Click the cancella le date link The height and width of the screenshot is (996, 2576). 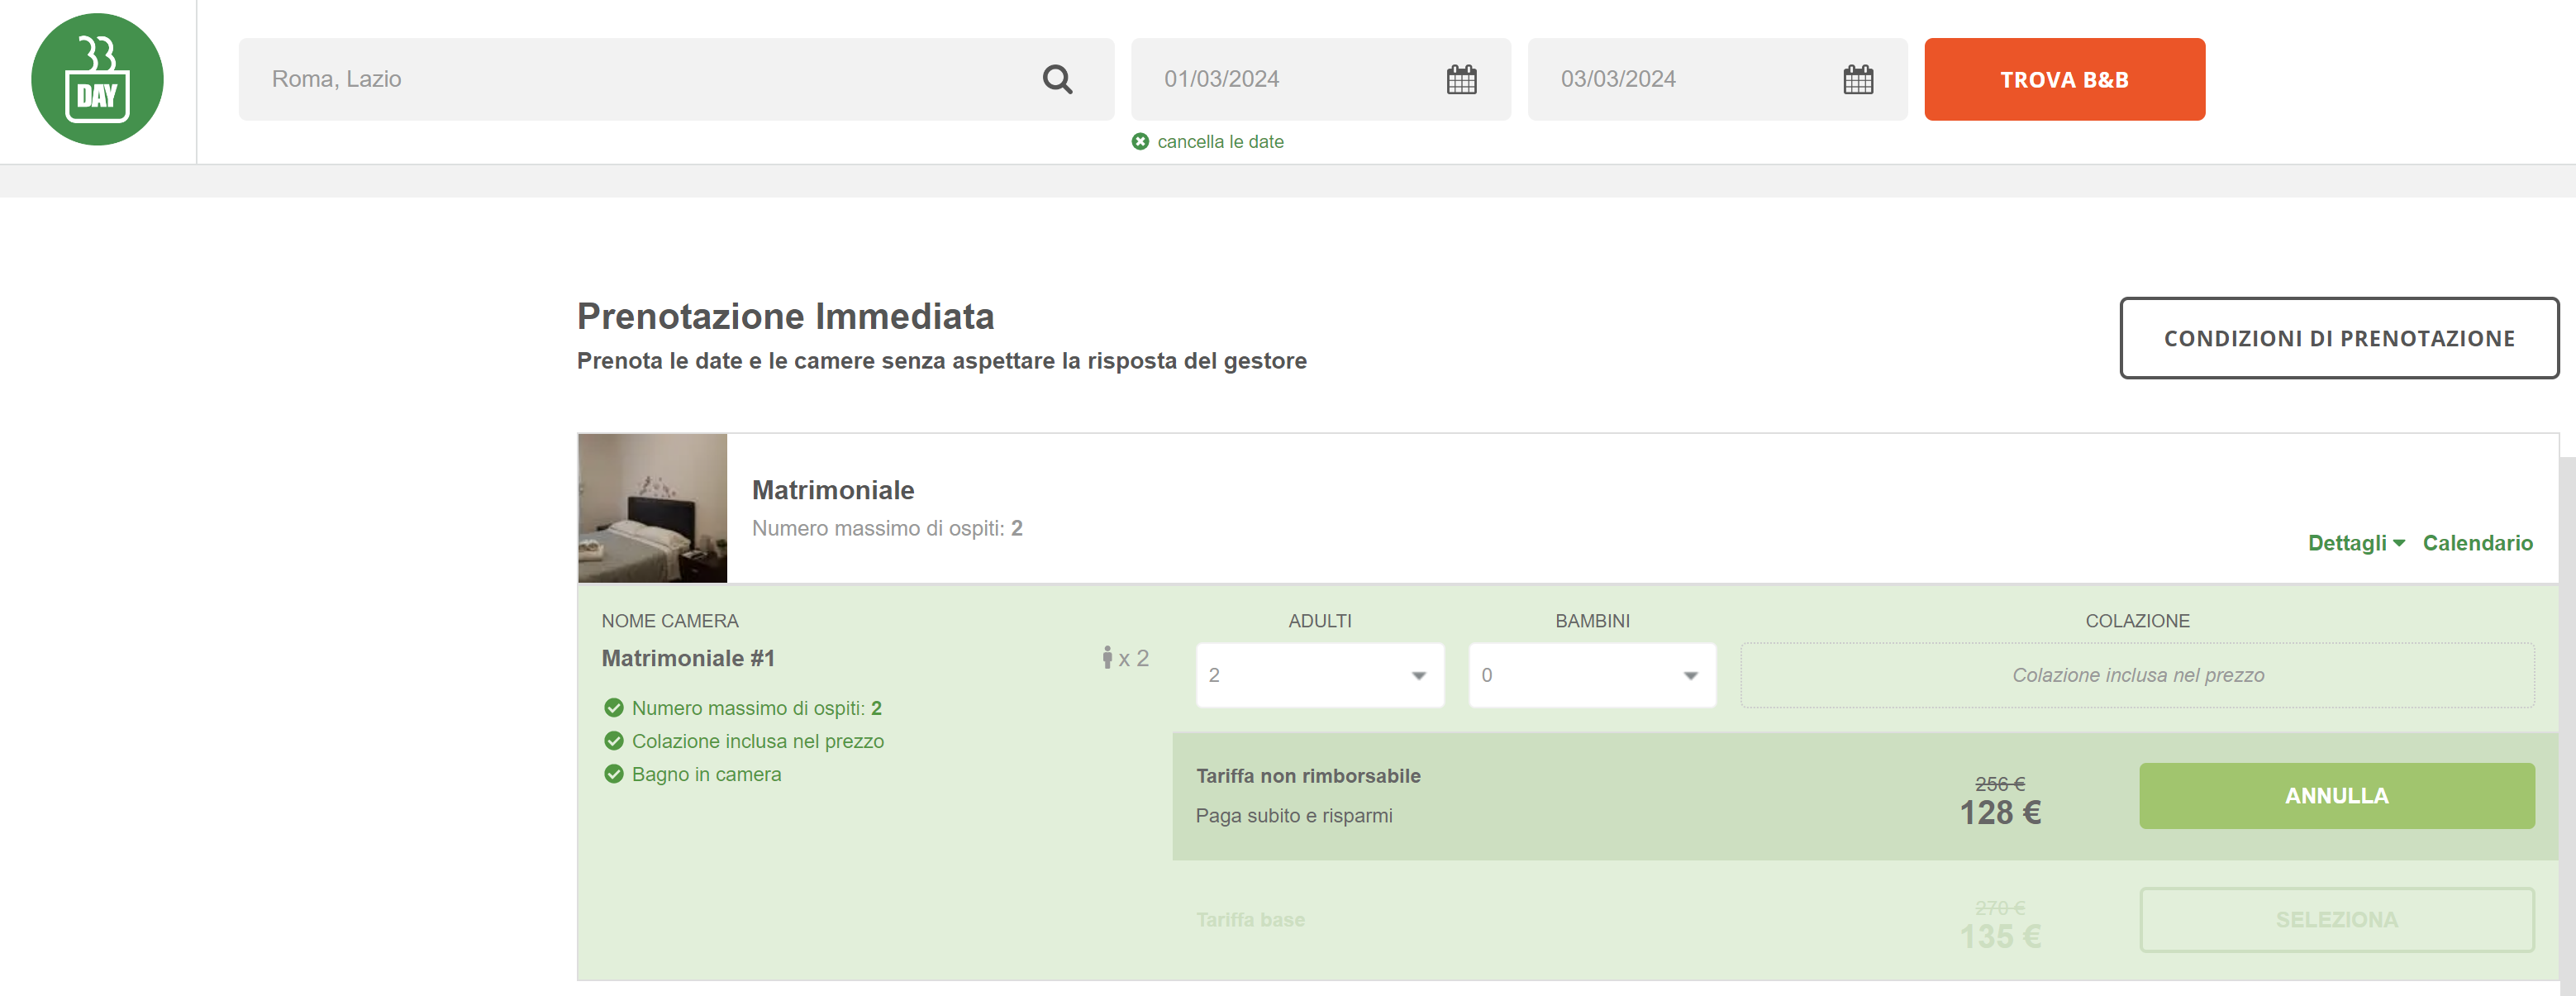[x=1220, y=142]
